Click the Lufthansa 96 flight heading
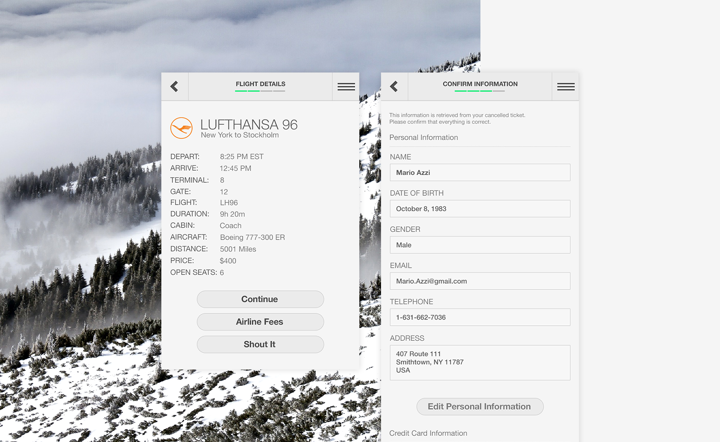Screen dimensions: 720x442 pyautogui.click(x=249, y=125)
